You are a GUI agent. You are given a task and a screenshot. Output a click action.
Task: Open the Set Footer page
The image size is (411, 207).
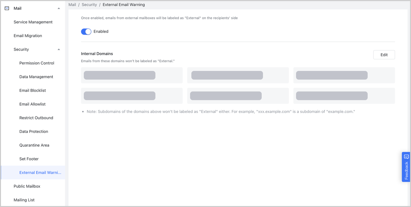[29, 159]
